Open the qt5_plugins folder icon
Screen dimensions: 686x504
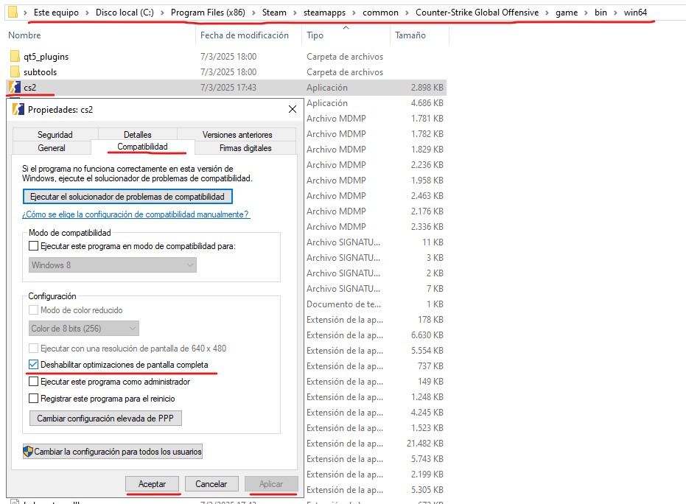[x=15, y=57]
